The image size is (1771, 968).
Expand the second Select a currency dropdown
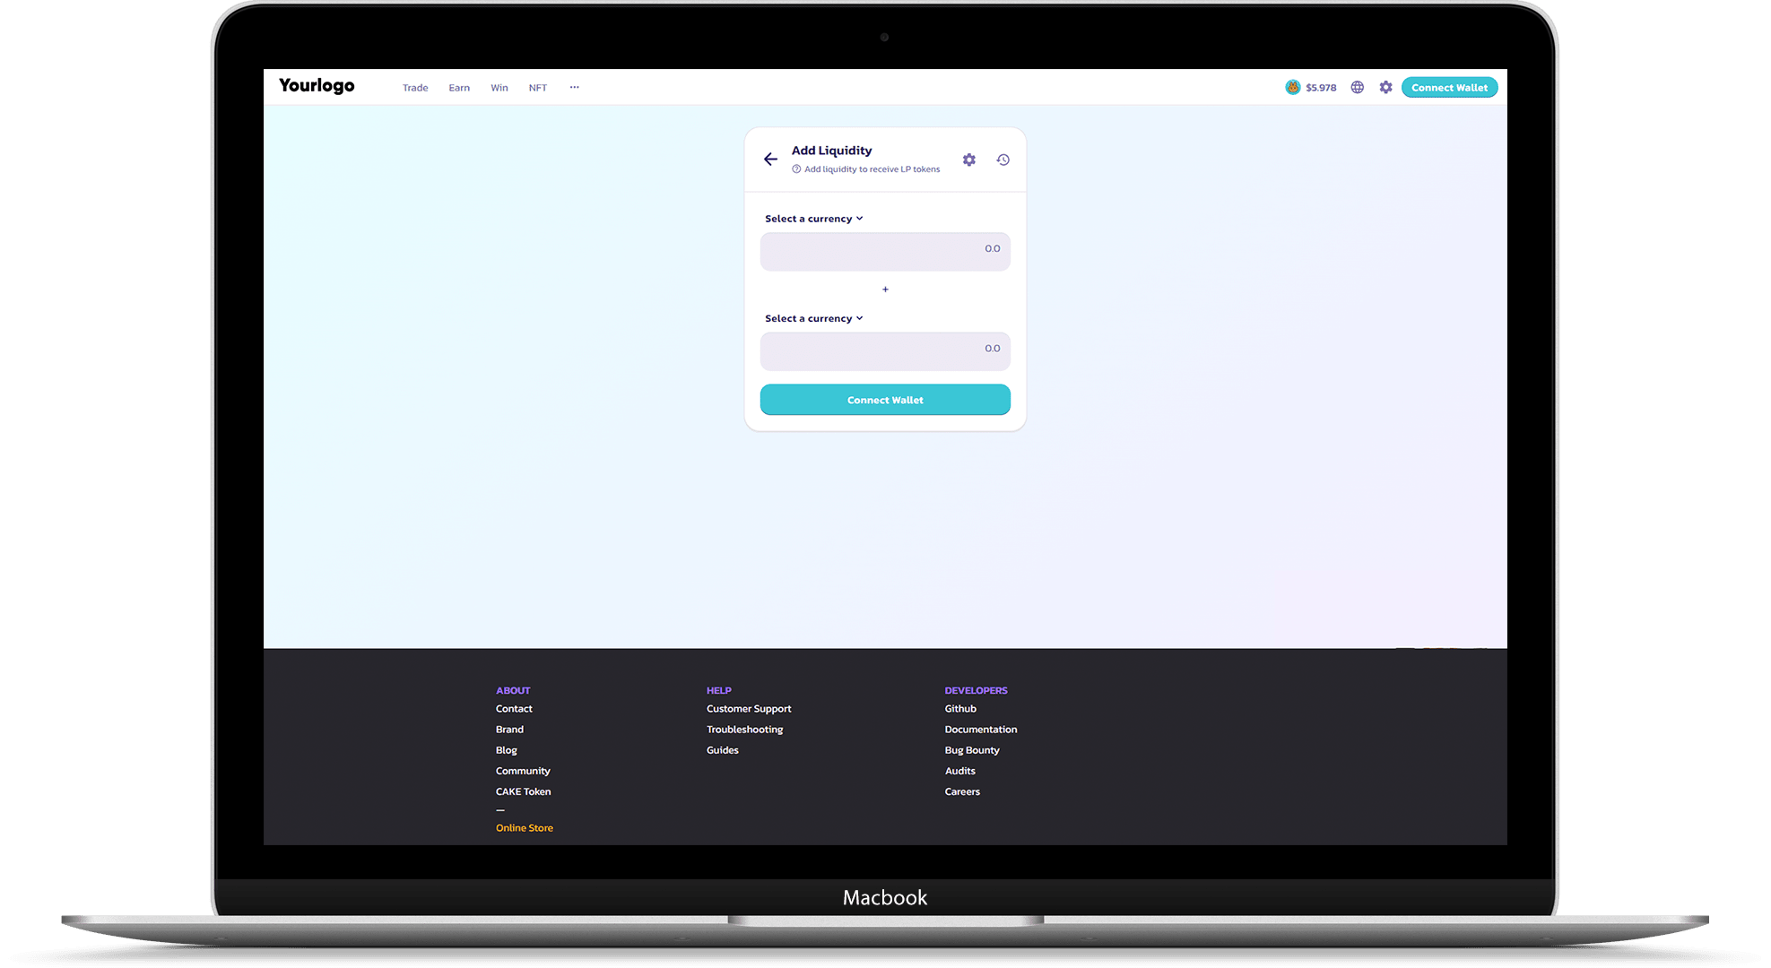(813, 318)
